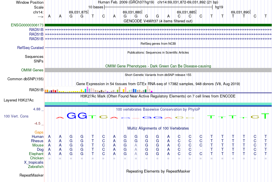Click the tallest green T in PhyloP logo
This screenshot has height=182, width=272.
(x=265, y=116)
